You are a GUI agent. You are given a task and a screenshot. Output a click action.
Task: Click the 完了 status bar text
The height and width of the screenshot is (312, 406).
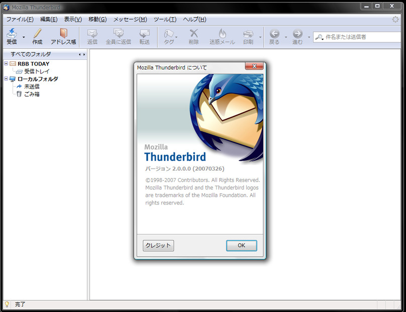click(20, 304)
